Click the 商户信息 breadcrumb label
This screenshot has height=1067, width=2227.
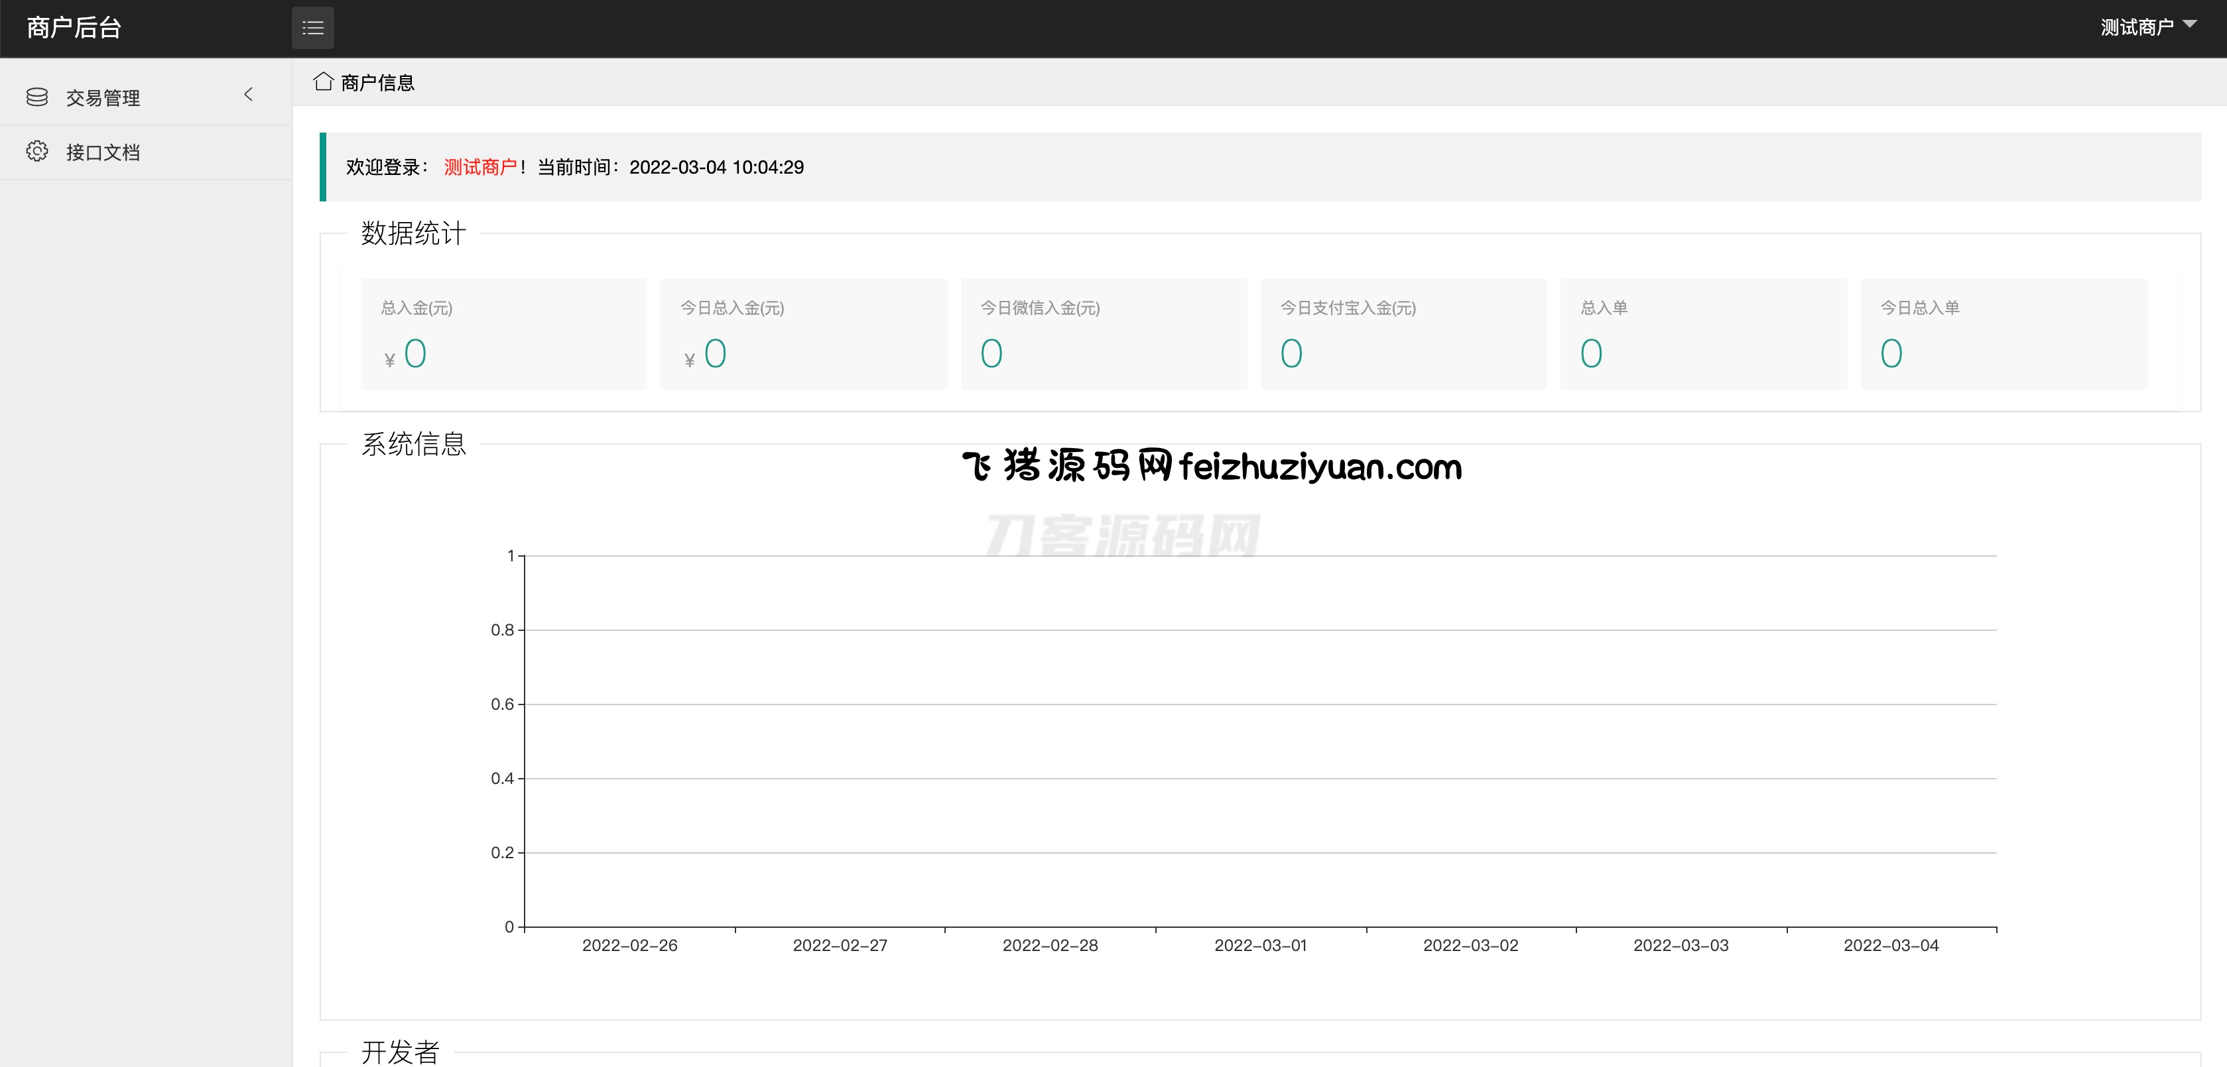click(378, 83)
